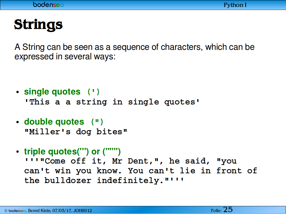Click the "can't win you know" line
The height and width of the screenshot is (214, 286).
click(x=141, y=171)
